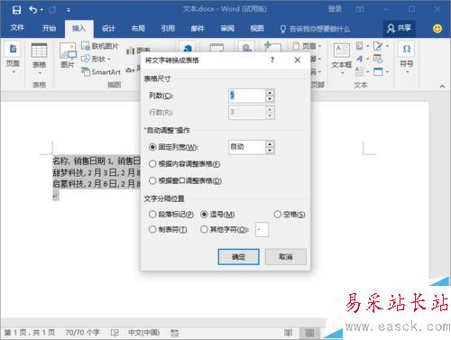Click the object insert icon
The height and width of the screenshot is (340, 451).
[378, 71]
